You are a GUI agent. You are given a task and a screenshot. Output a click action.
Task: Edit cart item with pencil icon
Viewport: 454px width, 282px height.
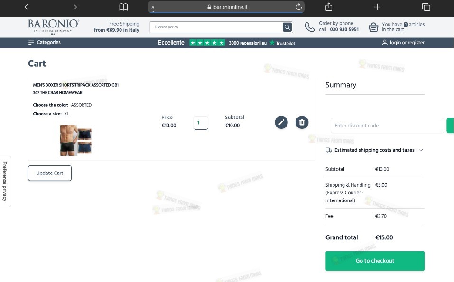281,122
